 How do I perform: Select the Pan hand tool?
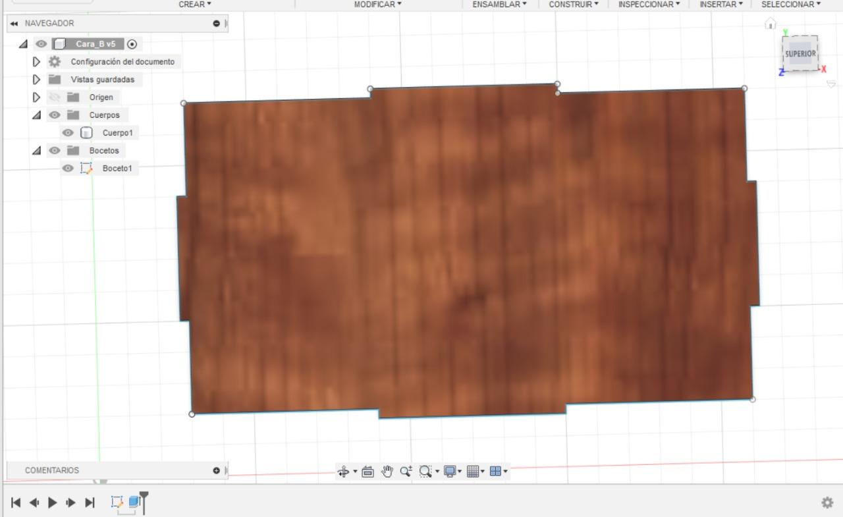(388, 472)
